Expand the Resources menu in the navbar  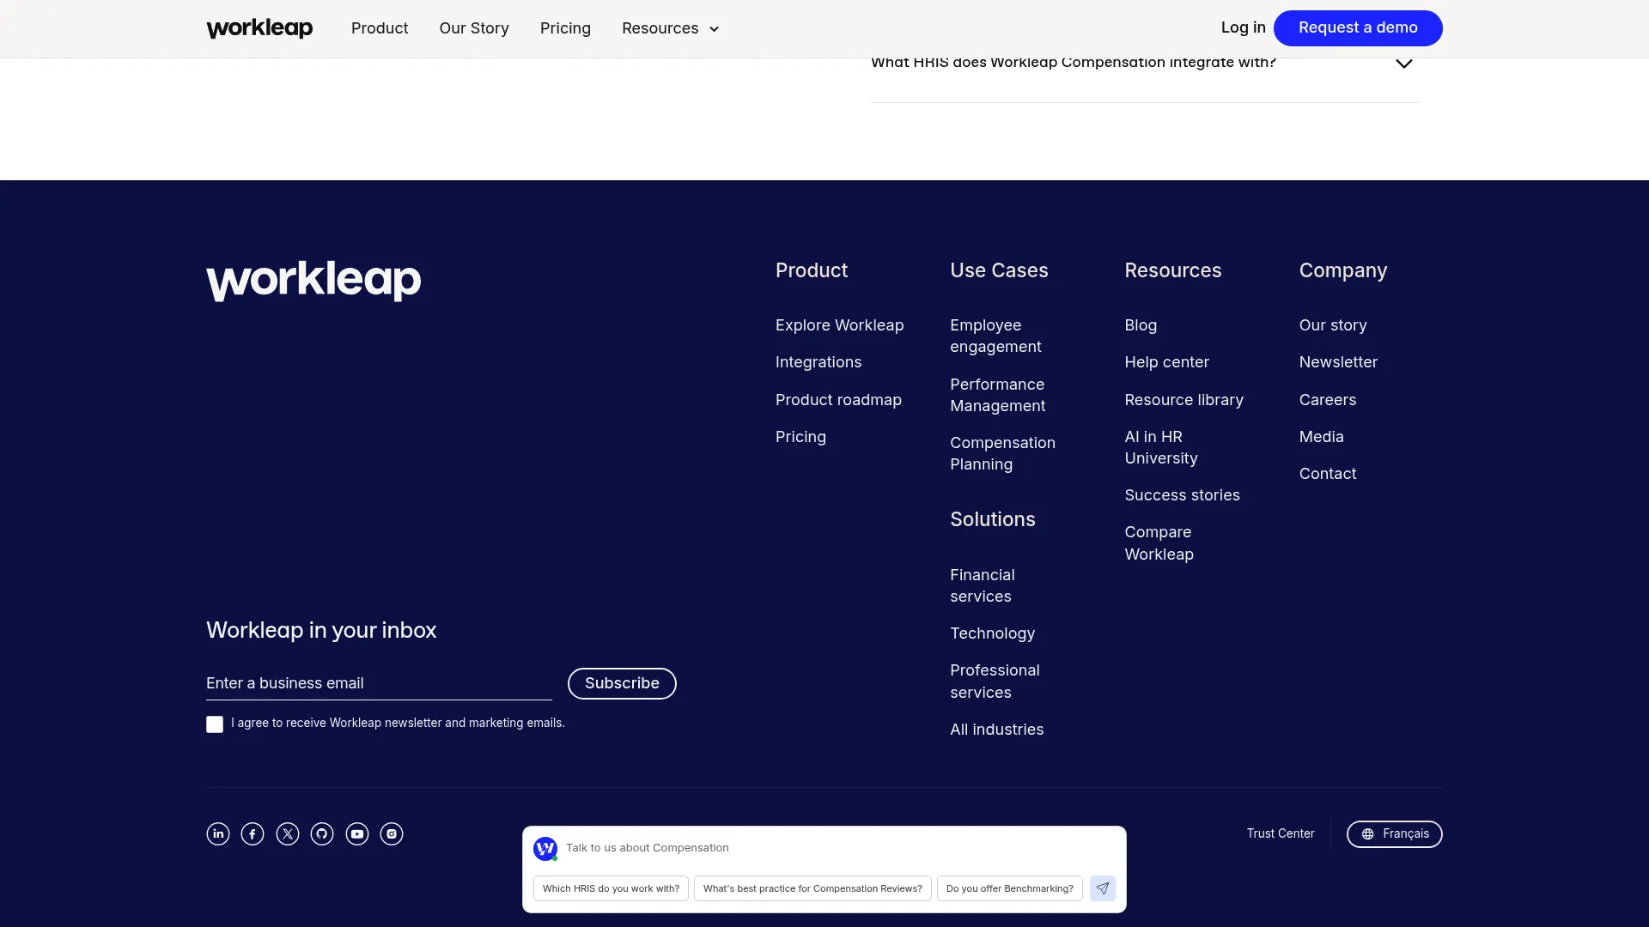click(x=671, y=28)
